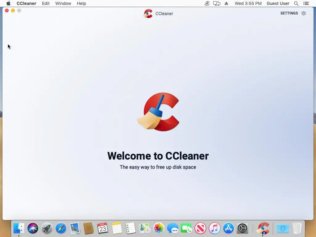316x237 pixels.
Task: Open the CCleaner application menu
Action: pyautogui.click(x=27, y=3)
